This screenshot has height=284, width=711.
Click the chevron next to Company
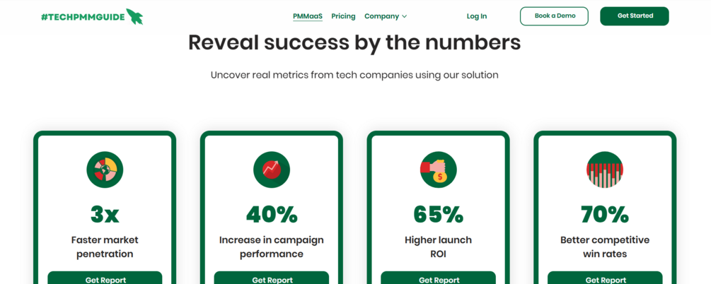[x=405, y=16]
